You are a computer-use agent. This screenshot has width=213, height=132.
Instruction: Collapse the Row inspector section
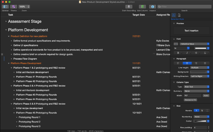tap(174, 106)
